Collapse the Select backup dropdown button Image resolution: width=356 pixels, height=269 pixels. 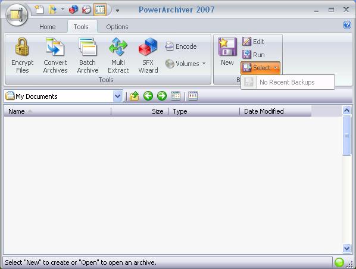[260, 68]
